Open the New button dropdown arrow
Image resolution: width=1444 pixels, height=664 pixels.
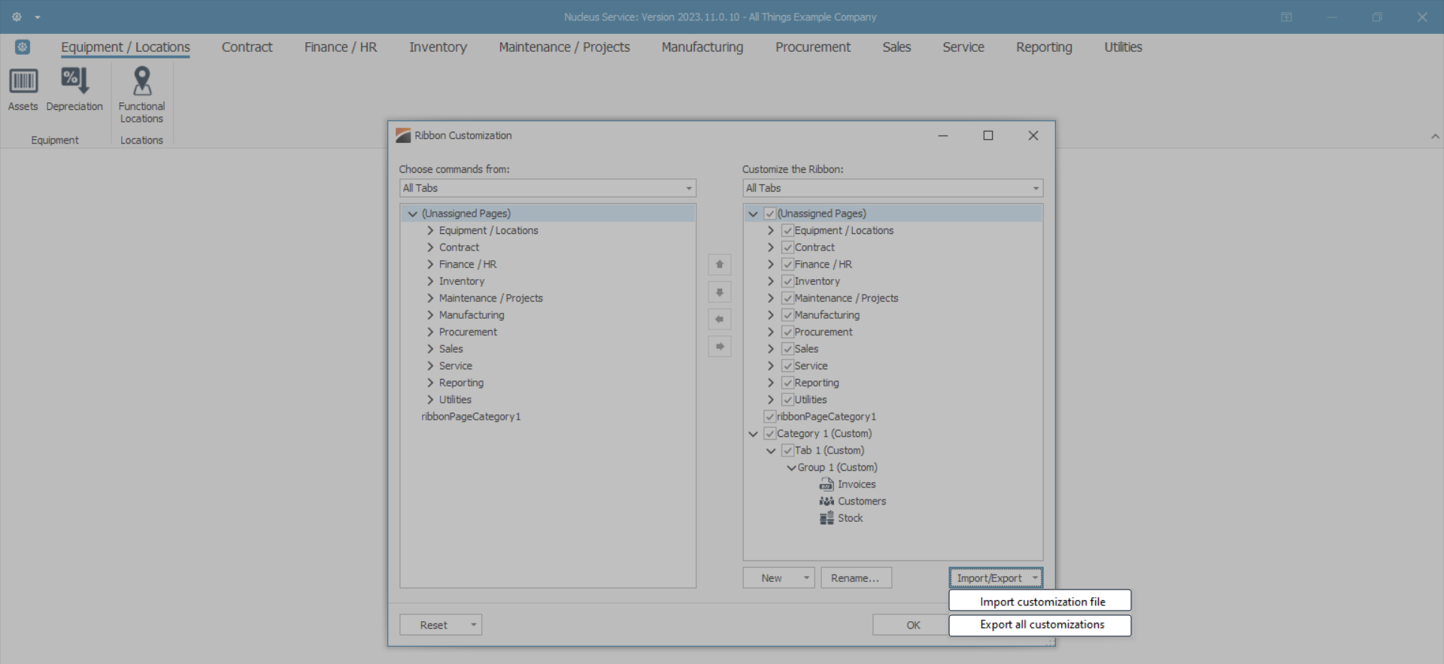(806, 578)
